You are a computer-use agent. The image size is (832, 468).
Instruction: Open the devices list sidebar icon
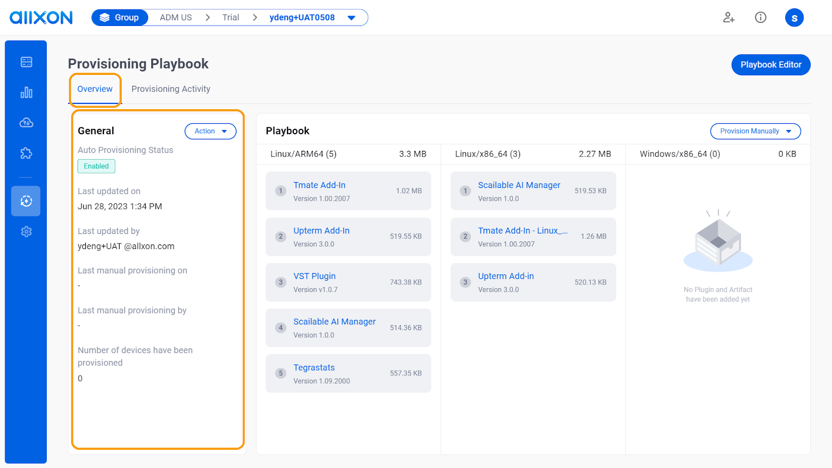(26, 62)
